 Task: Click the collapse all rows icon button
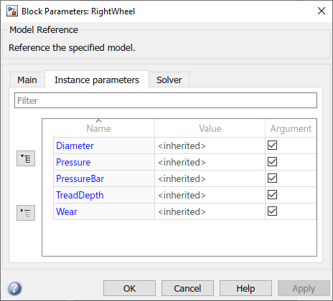(26, 213)
